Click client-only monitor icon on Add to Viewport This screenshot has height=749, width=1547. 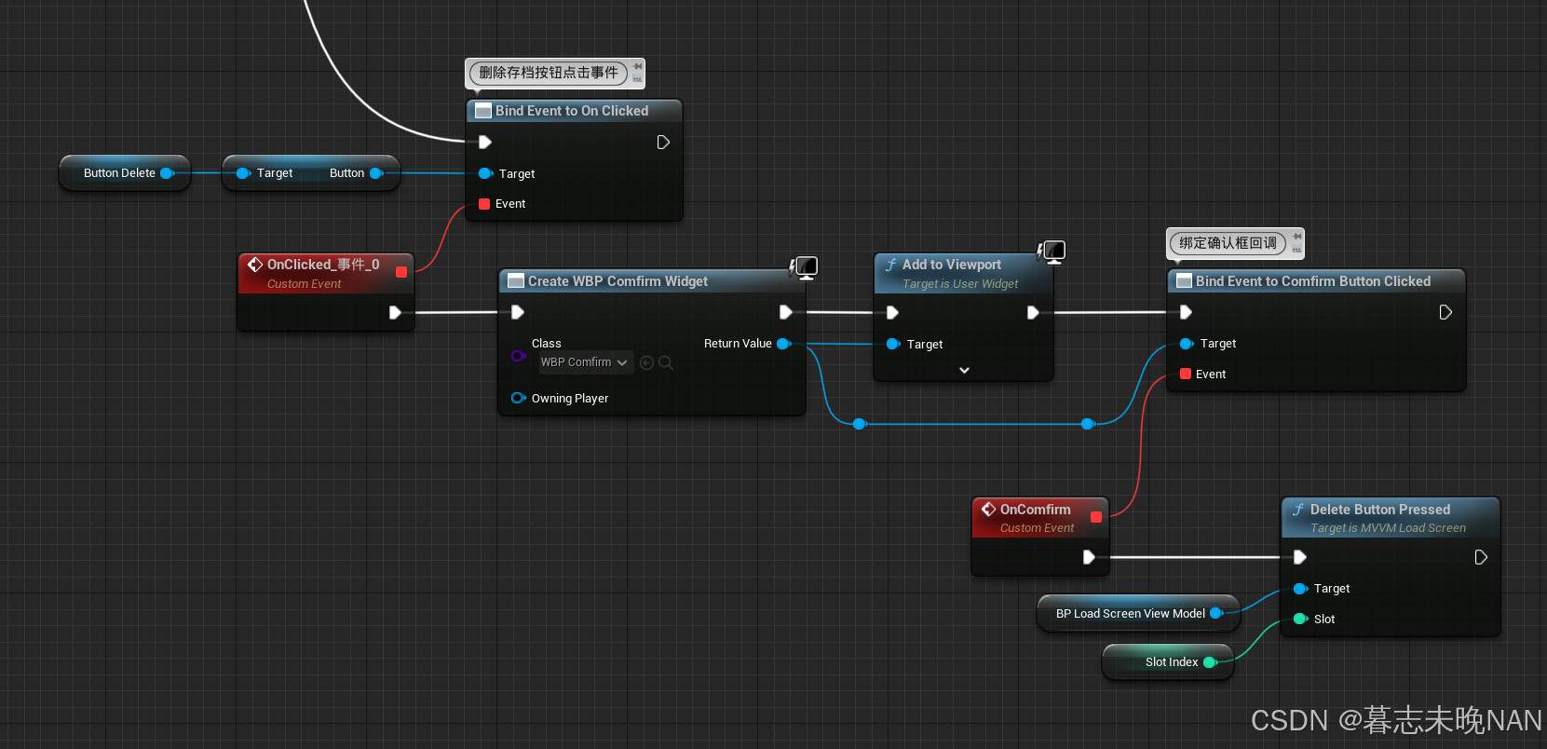pos(1052,252)
